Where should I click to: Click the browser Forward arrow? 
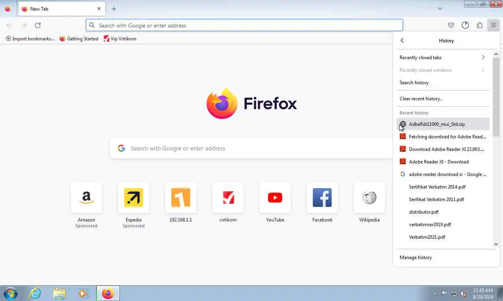coord(24,25)
